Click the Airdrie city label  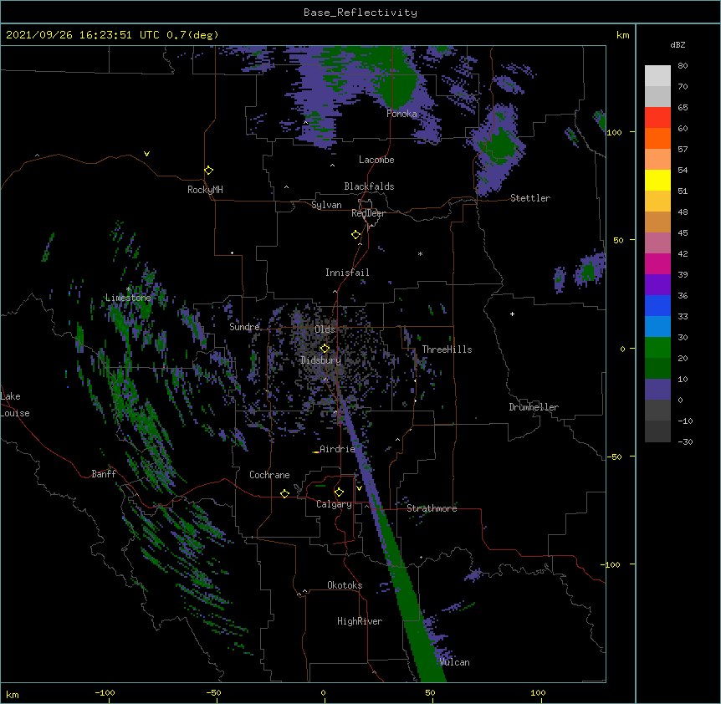(x=337, y=449)
